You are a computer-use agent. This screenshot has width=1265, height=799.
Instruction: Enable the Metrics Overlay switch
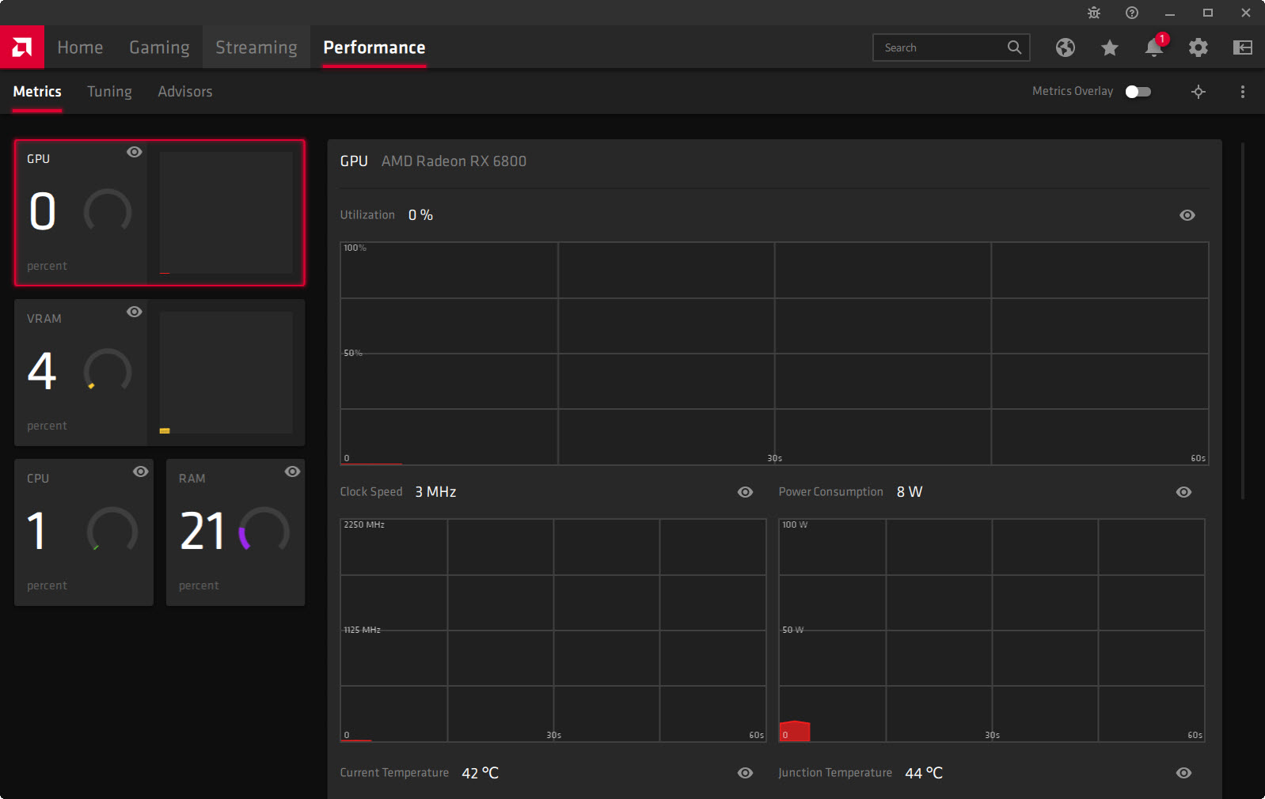1138,92
